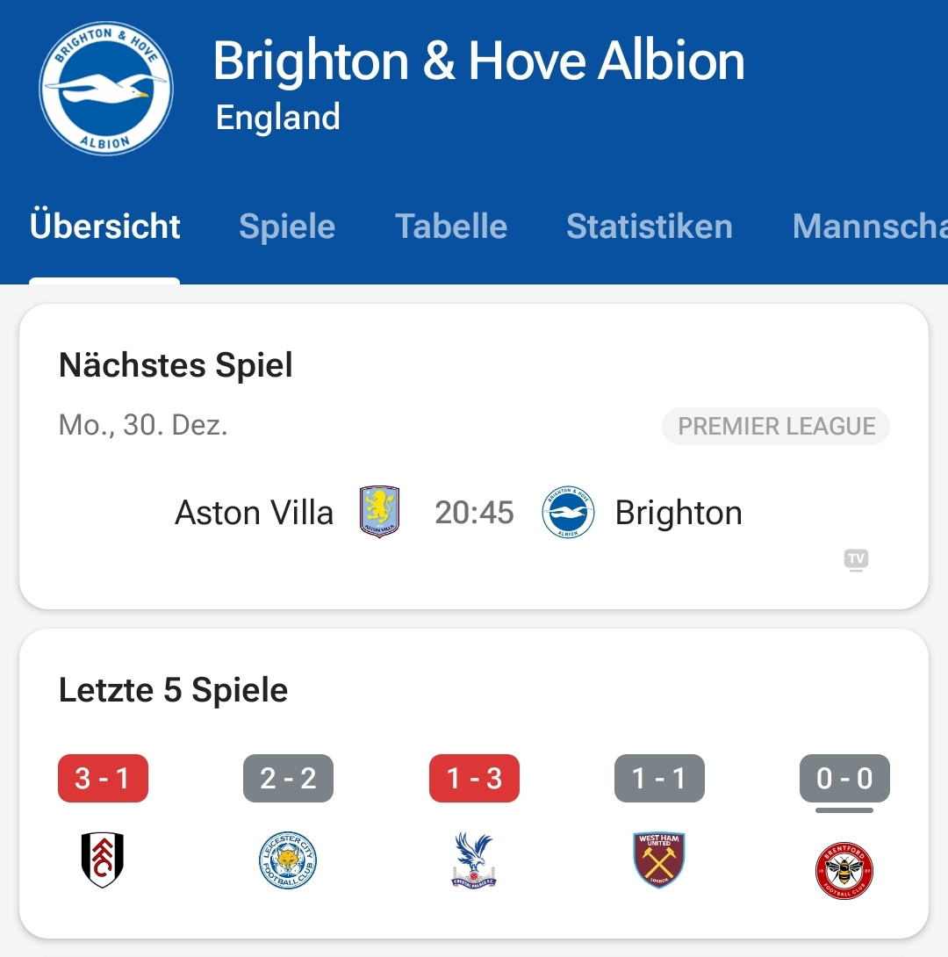Open the West Ham United logo
948x957 pixels.
pos(659,860)
